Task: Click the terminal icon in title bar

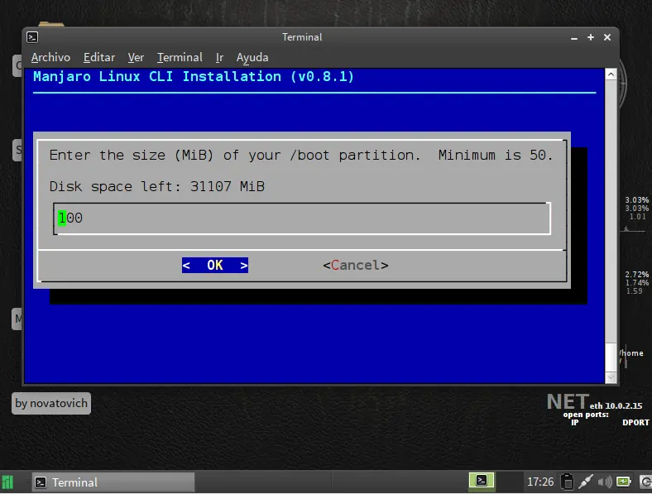Action: tap(32, 37)
